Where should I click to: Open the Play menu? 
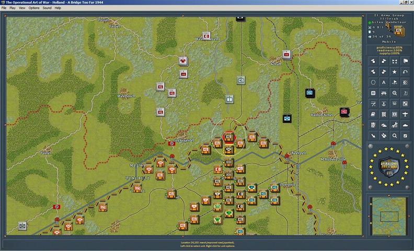[13, 8]
